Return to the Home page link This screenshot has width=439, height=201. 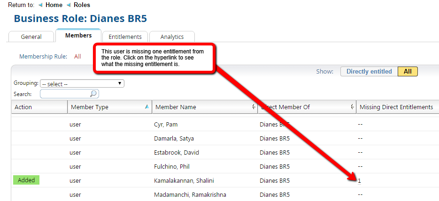(54, 5)
